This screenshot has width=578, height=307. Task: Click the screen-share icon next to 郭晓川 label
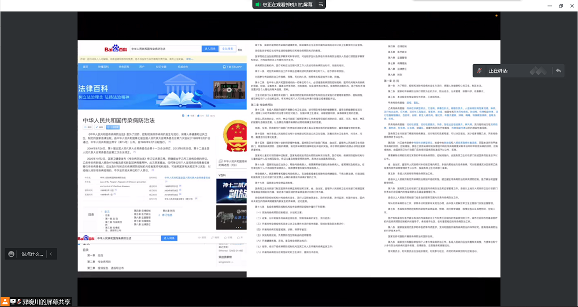[x=13, y=301]
